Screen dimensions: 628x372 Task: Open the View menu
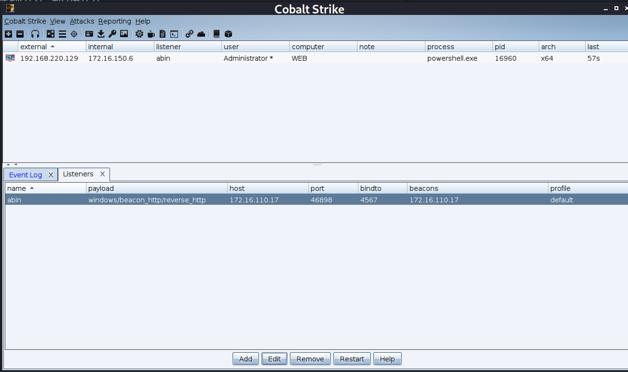click(x=57, y=21)
